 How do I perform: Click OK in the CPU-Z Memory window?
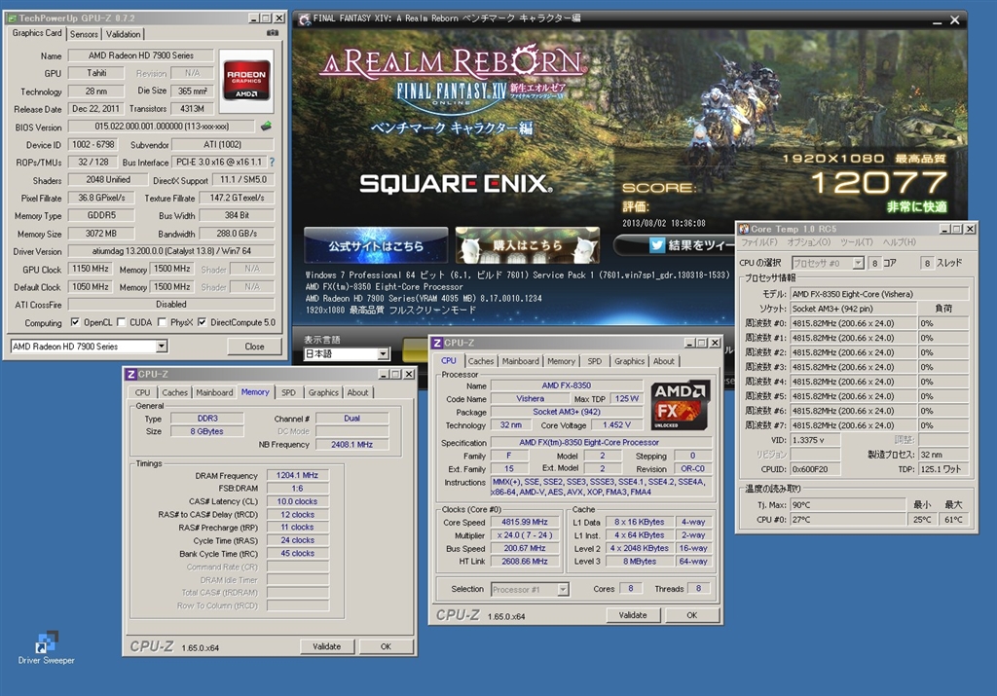pos(386,646)
